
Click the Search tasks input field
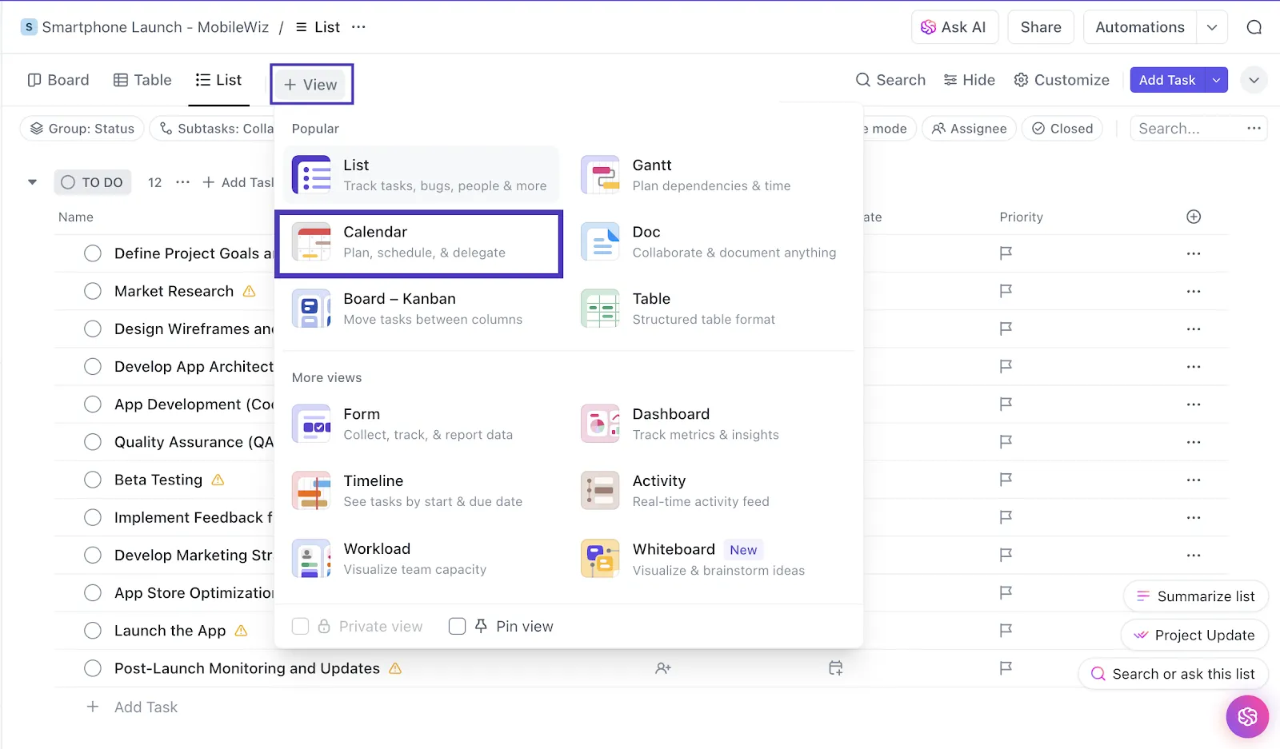pos(1186,129)
